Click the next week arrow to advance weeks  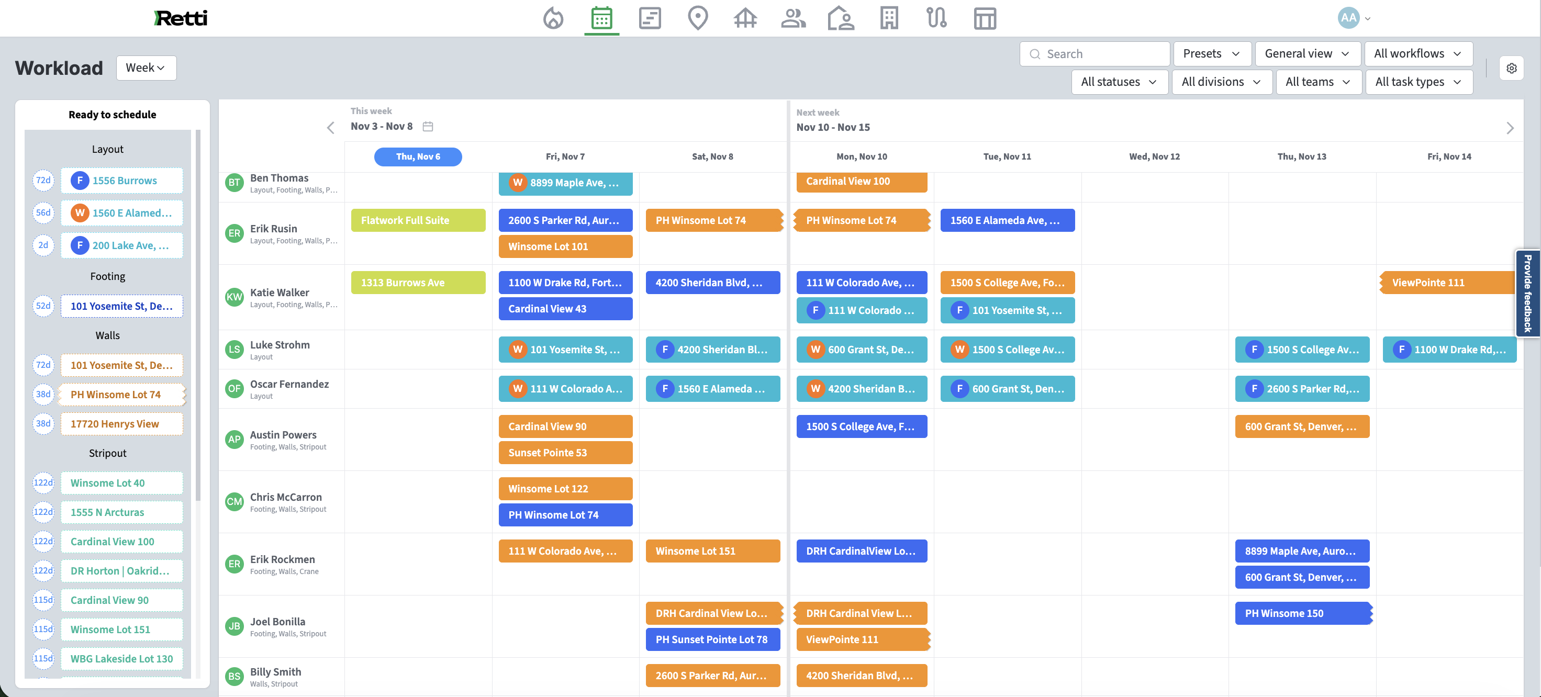point(1511,127)
